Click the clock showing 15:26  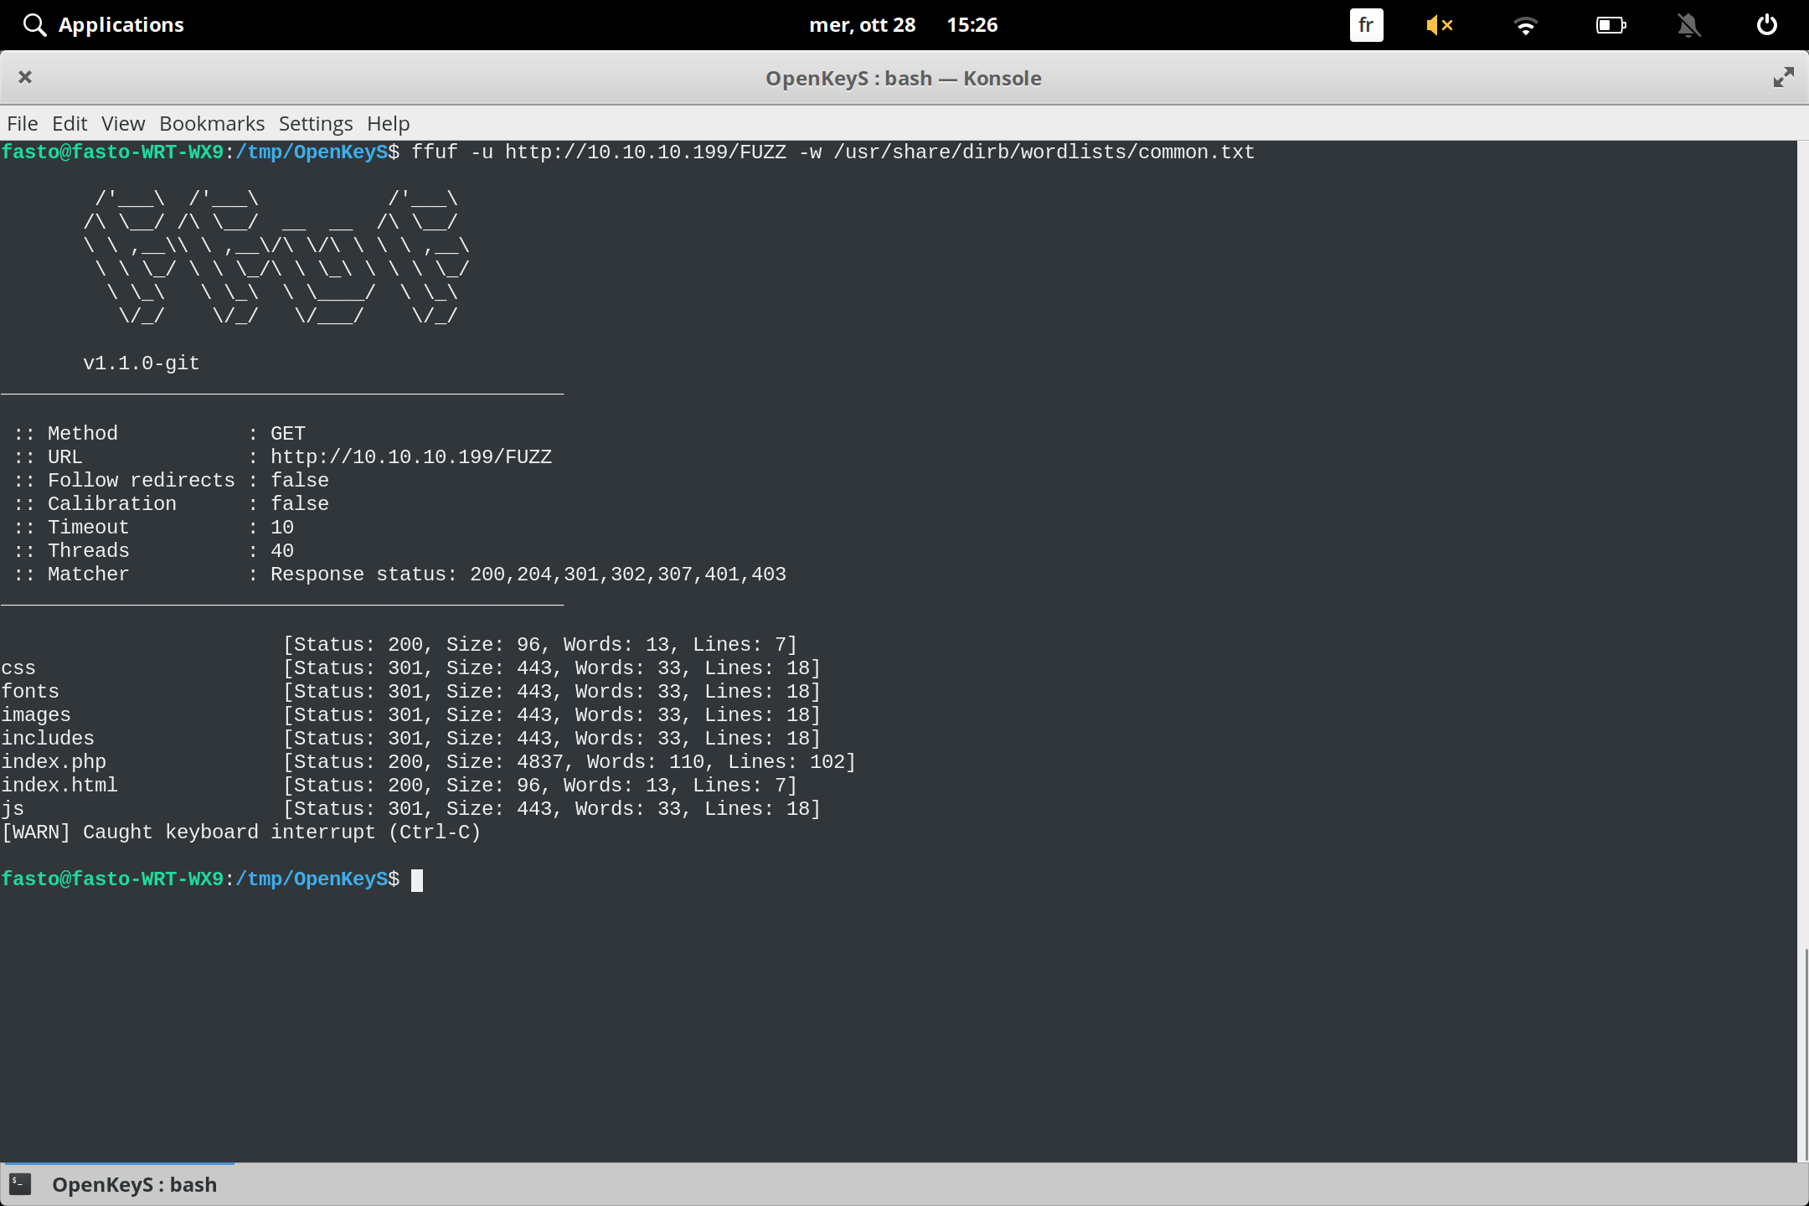tap(972, 24)
